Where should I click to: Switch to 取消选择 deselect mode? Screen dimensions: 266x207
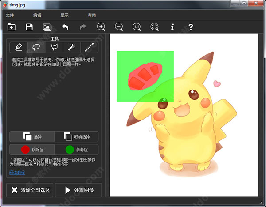coord(76,136)
